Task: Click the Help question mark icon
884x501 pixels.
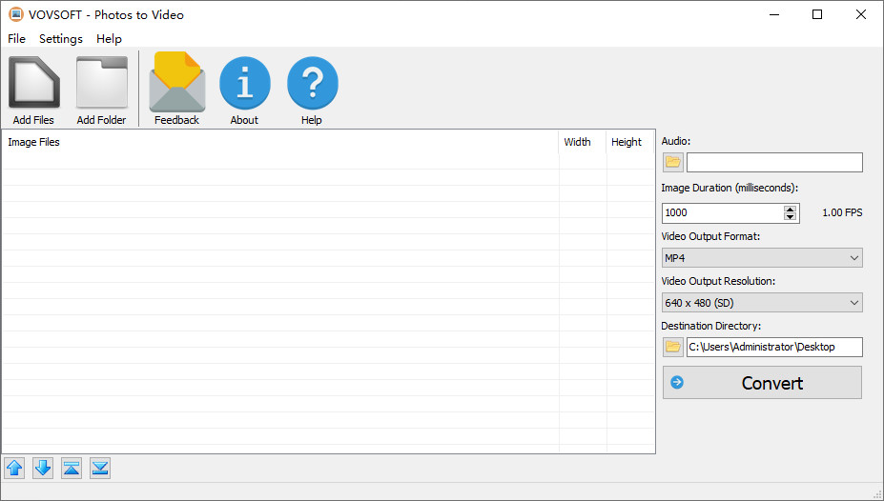Action: (313, 83)
